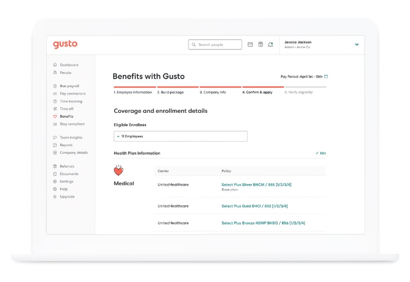Click the Stay compliant icon
The image size is (410, 282).
55,124
